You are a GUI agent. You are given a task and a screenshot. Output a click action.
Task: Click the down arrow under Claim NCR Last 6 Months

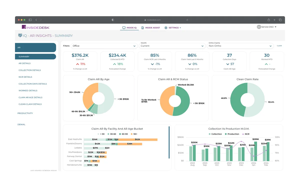tap(152, 64)
